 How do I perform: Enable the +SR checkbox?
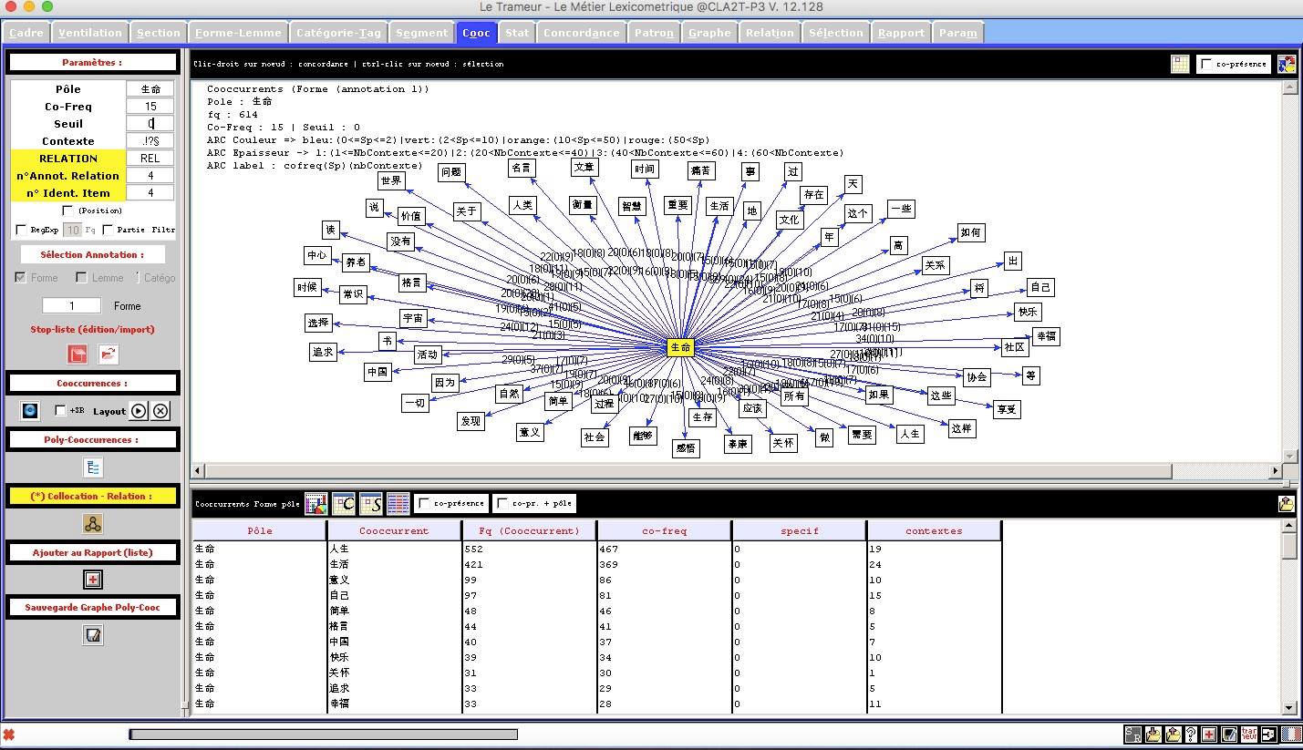tap(60, 411)
